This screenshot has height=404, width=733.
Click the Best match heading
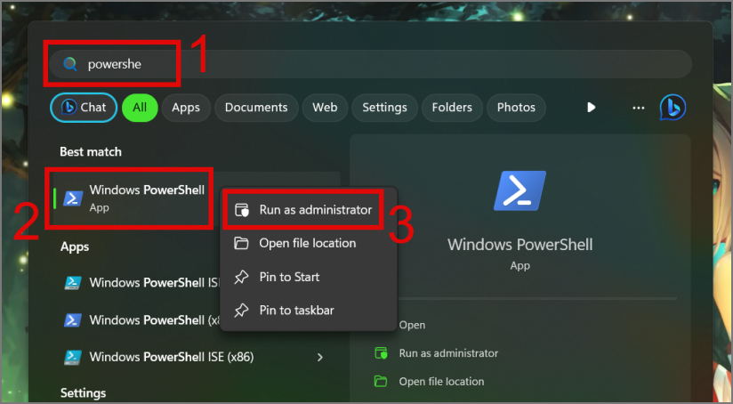tap(91, 152)
